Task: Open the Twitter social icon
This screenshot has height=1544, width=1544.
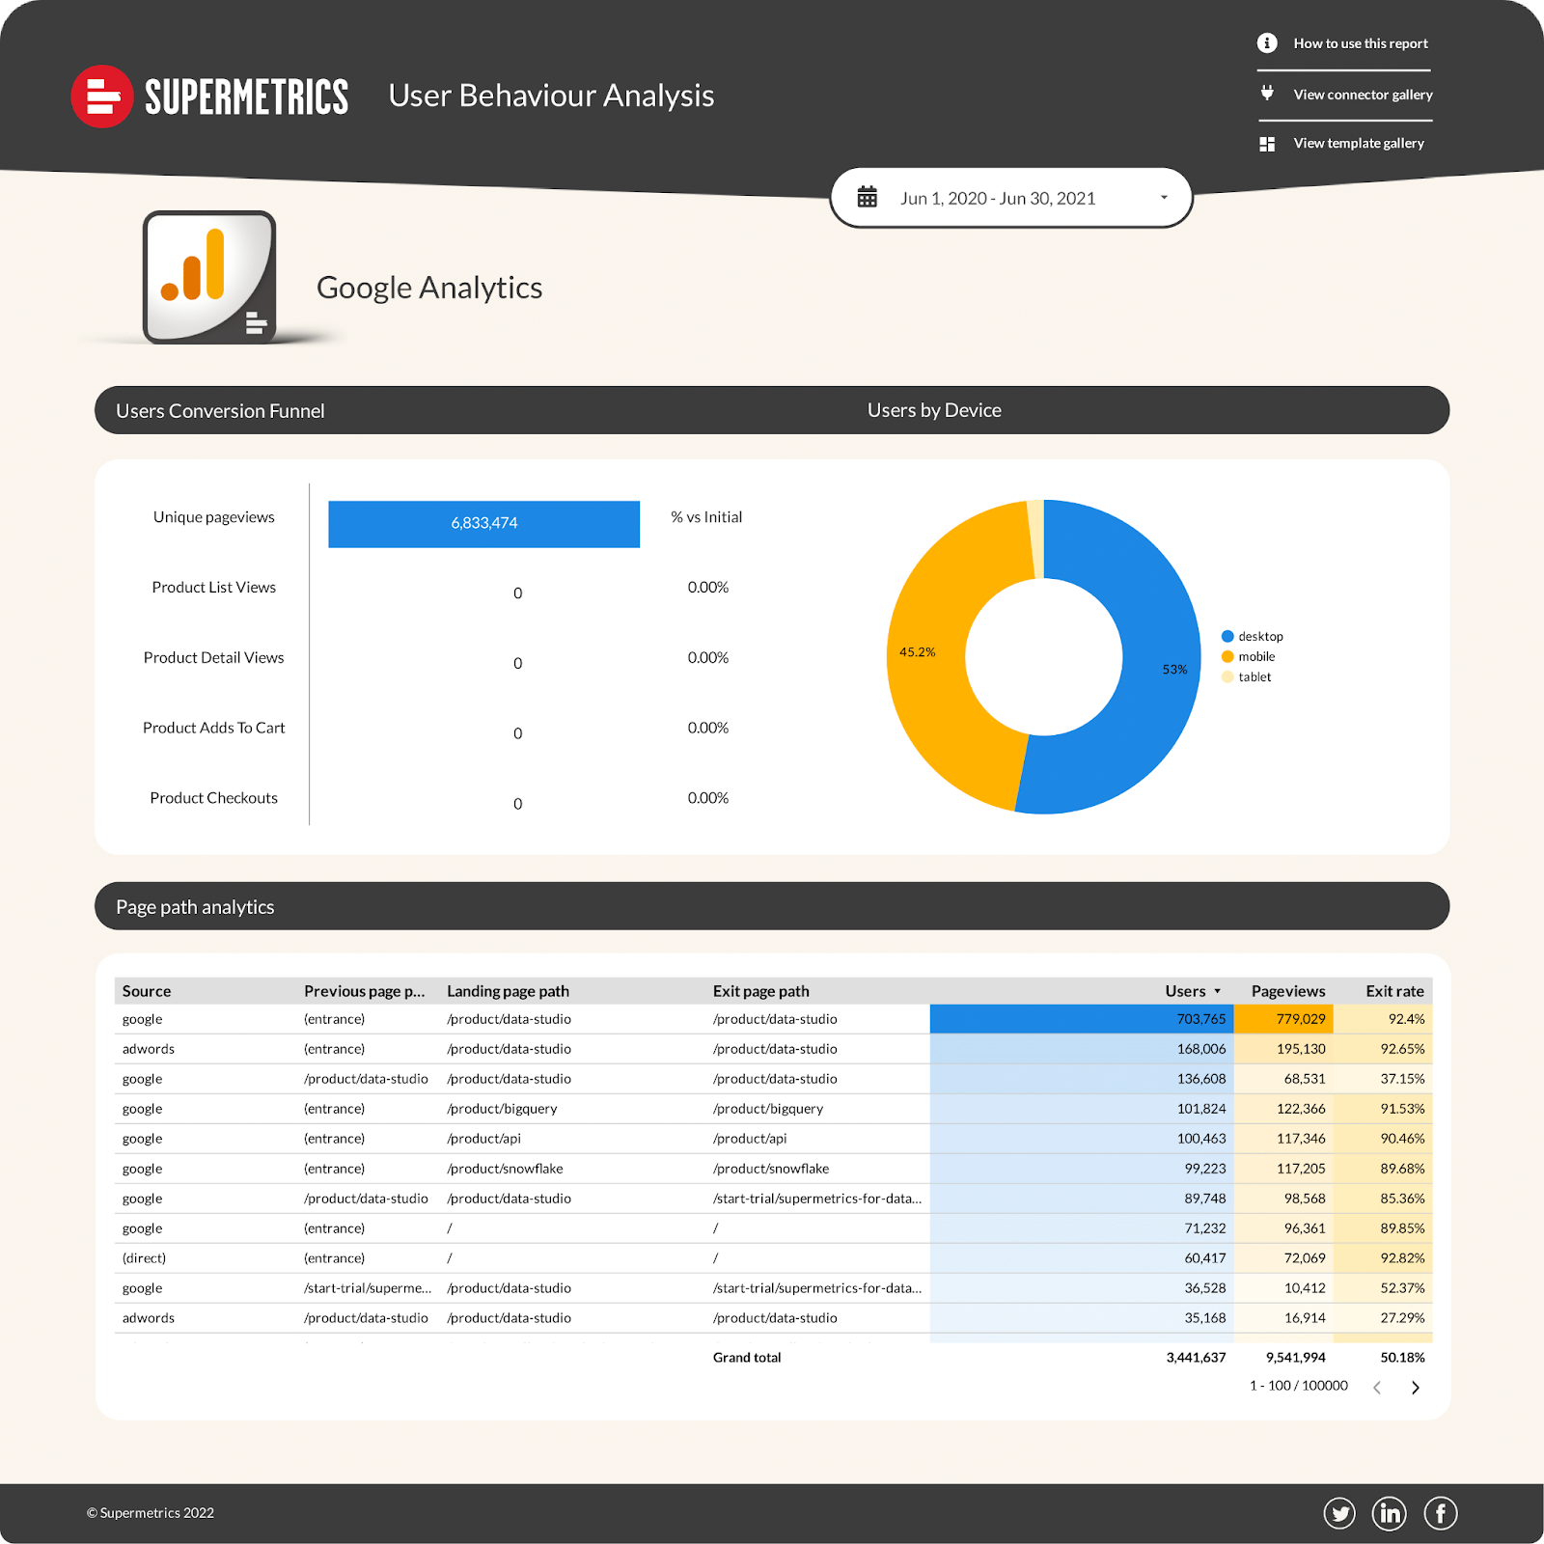Action: point(1339,1513)
